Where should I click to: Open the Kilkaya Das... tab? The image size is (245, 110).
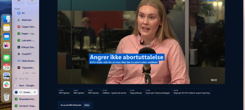point(26,47)
